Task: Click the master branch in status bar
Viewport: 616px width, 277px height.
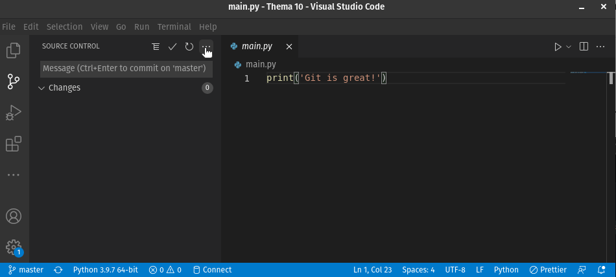Action: pos(26,270)
